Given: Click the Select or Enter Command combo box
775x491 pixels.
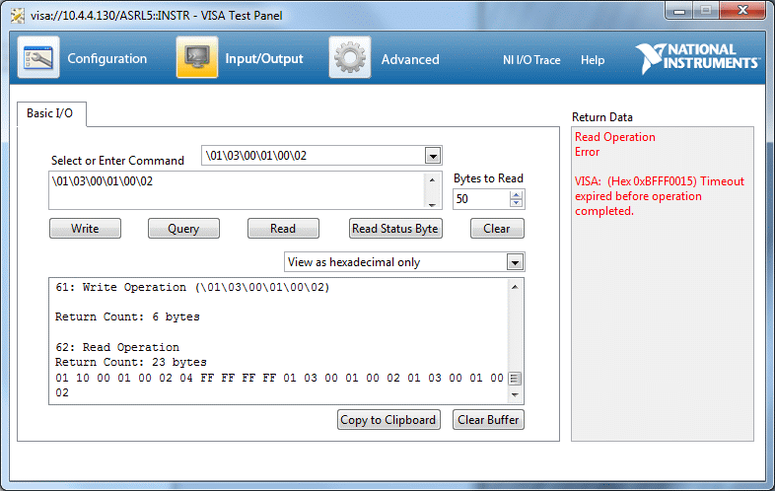Looking at the screenshot, I should coord(321,156).
